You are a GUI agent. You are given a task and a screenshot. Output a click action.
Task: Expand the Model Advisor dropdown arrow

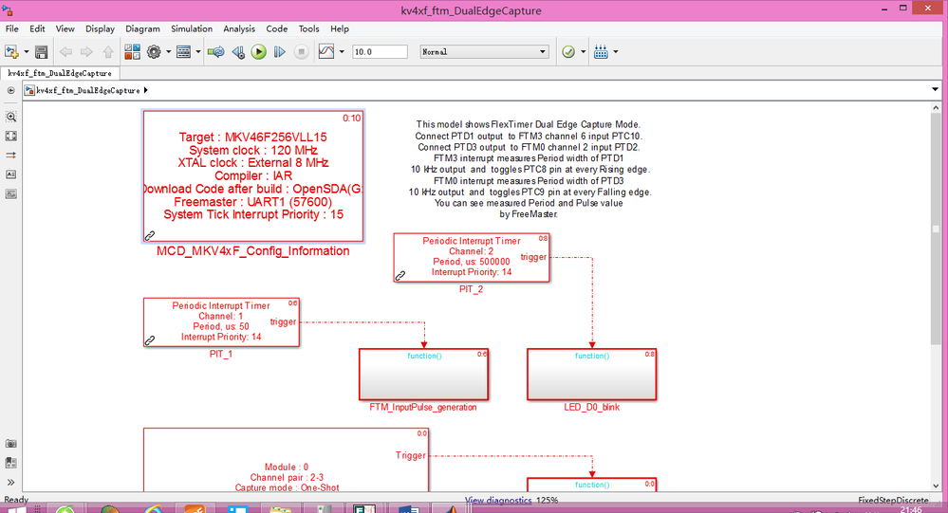coord(583,52)
